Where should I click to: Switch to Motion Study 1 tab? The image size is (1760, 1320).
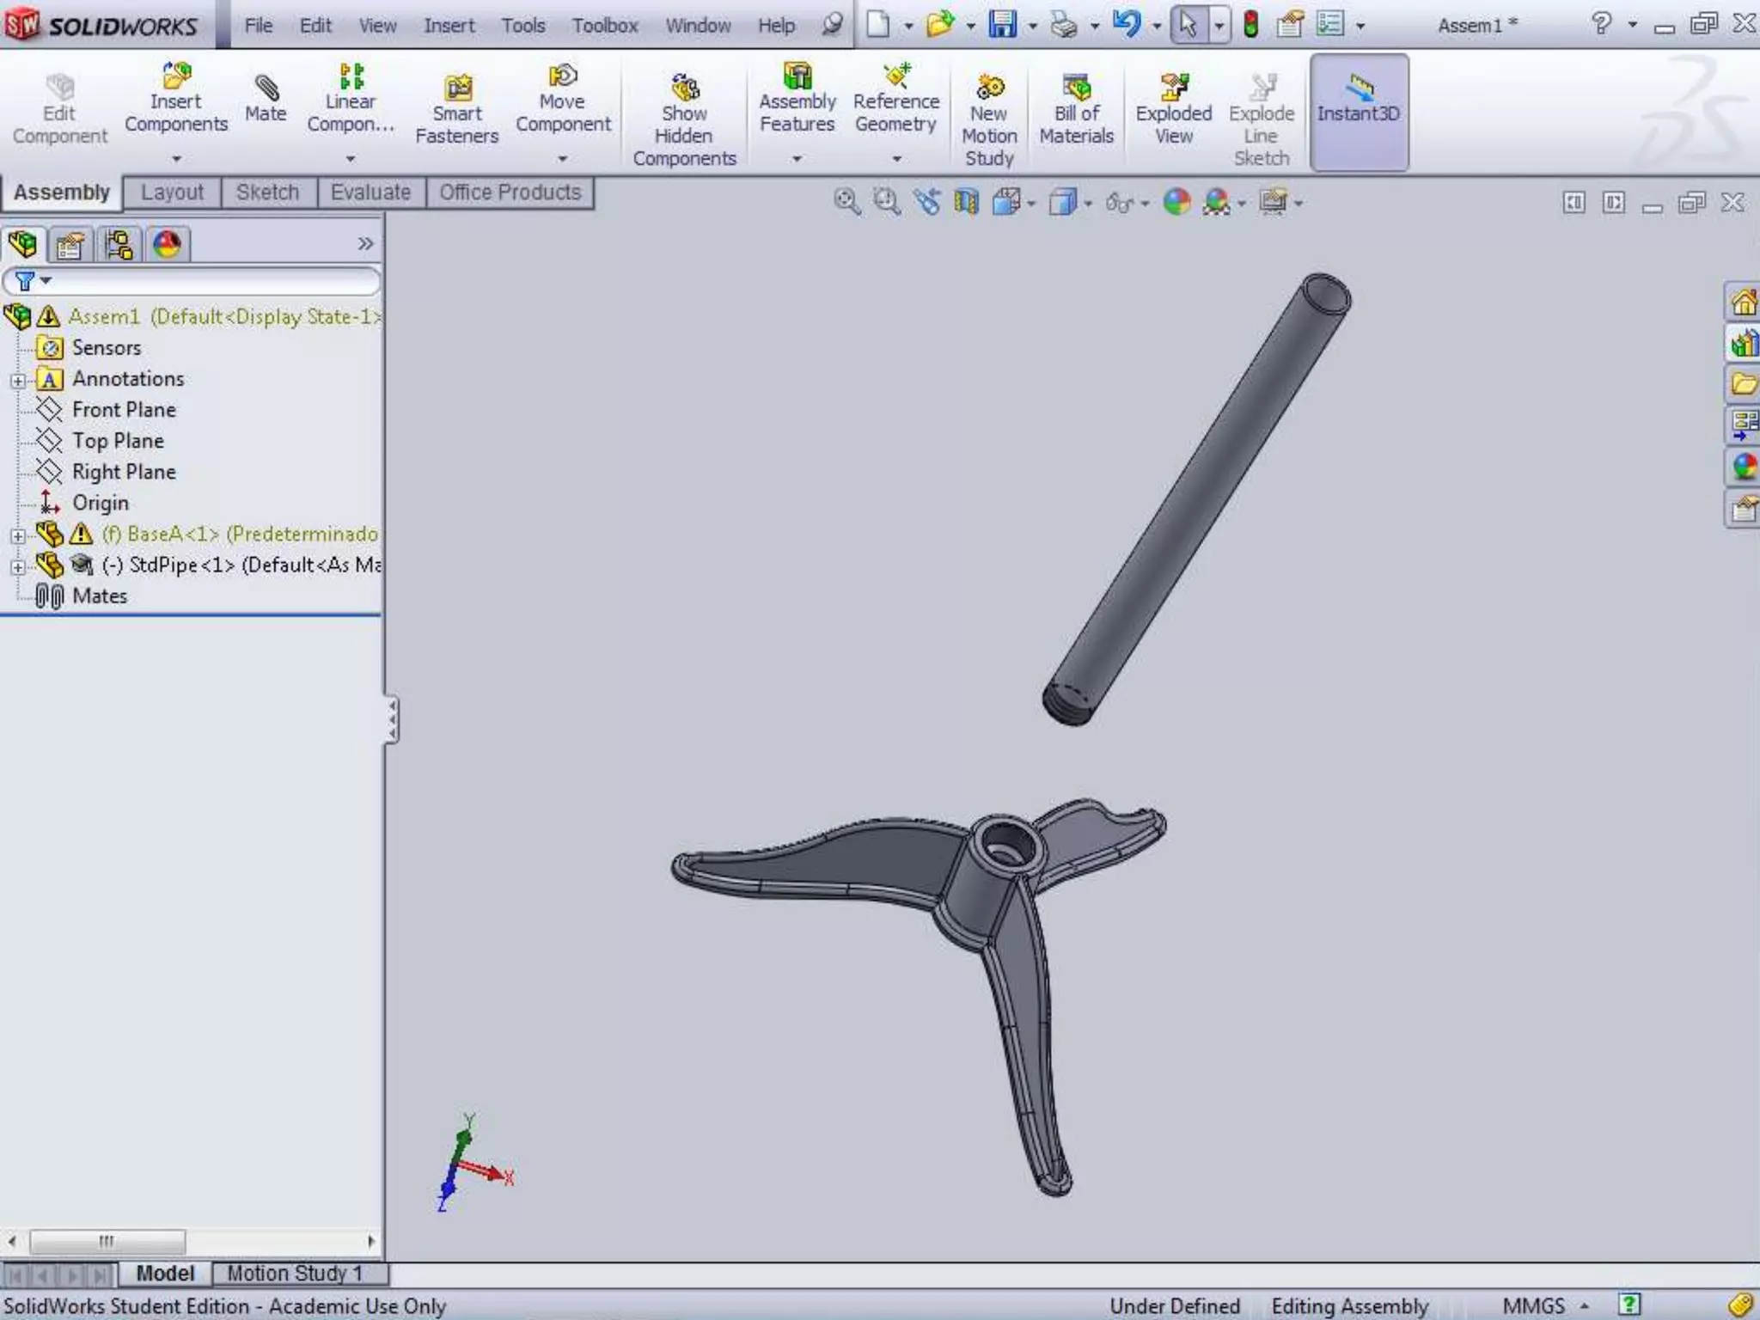(x=295, y=1273)
